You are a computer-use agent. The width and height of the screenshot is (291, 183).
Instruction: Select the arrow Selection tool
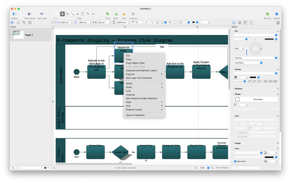pos(62,14)
